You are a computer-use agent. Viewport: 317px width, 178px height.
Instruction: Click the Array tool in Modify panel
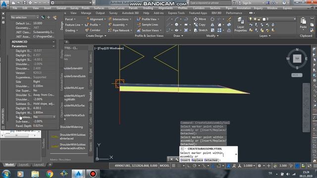(x=219, y=30)
